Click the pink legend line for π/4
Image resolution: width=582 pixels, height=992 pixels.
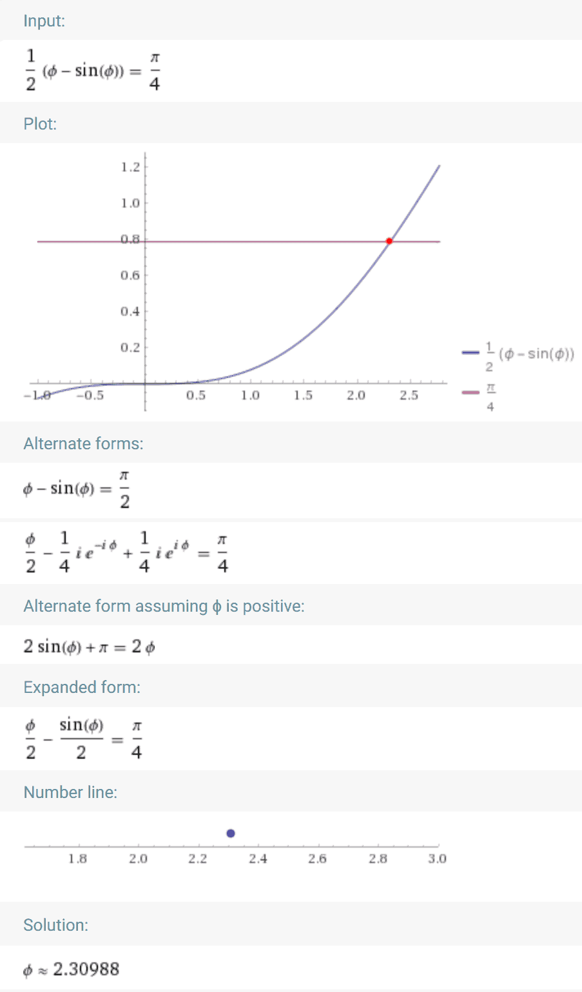click(x=470, y=393)
